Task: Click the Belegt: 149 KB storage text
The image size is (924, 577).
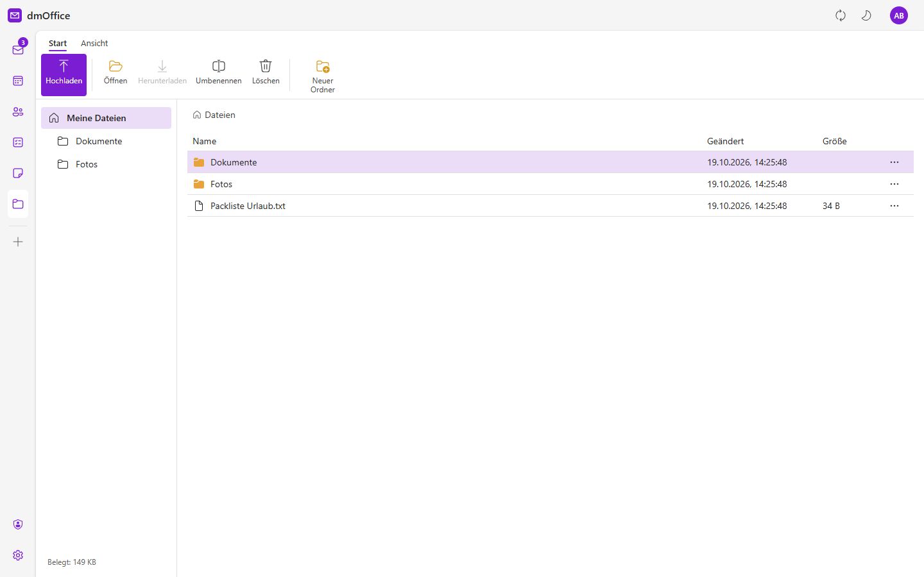Action: pyautogui.click(x=72, y=562)
